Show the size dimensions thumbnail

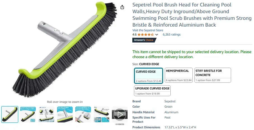(x=102, y=114)
